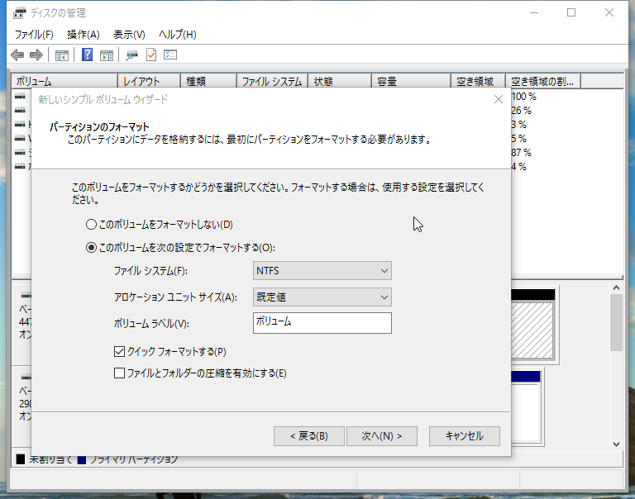Select 'Do not format this volume' radio option
Image resolution: width=635 pixels, height=499 pixels.
91,225
